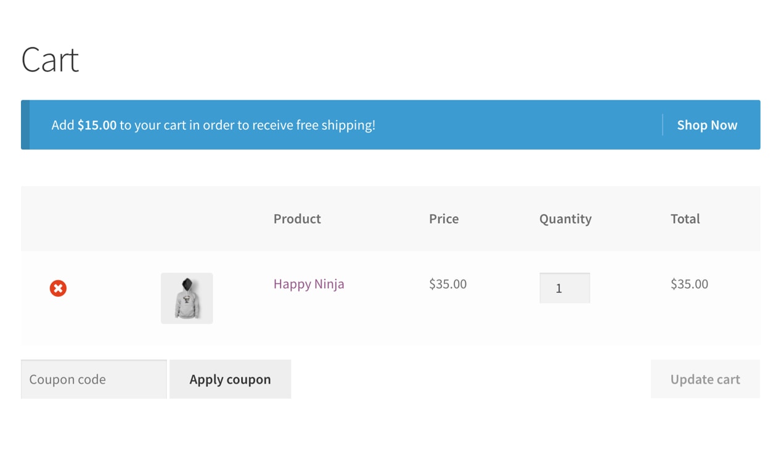Click the $35.00 value under Price
The image size is (784, 468).
pyautogui.click(x=447, y=284)
